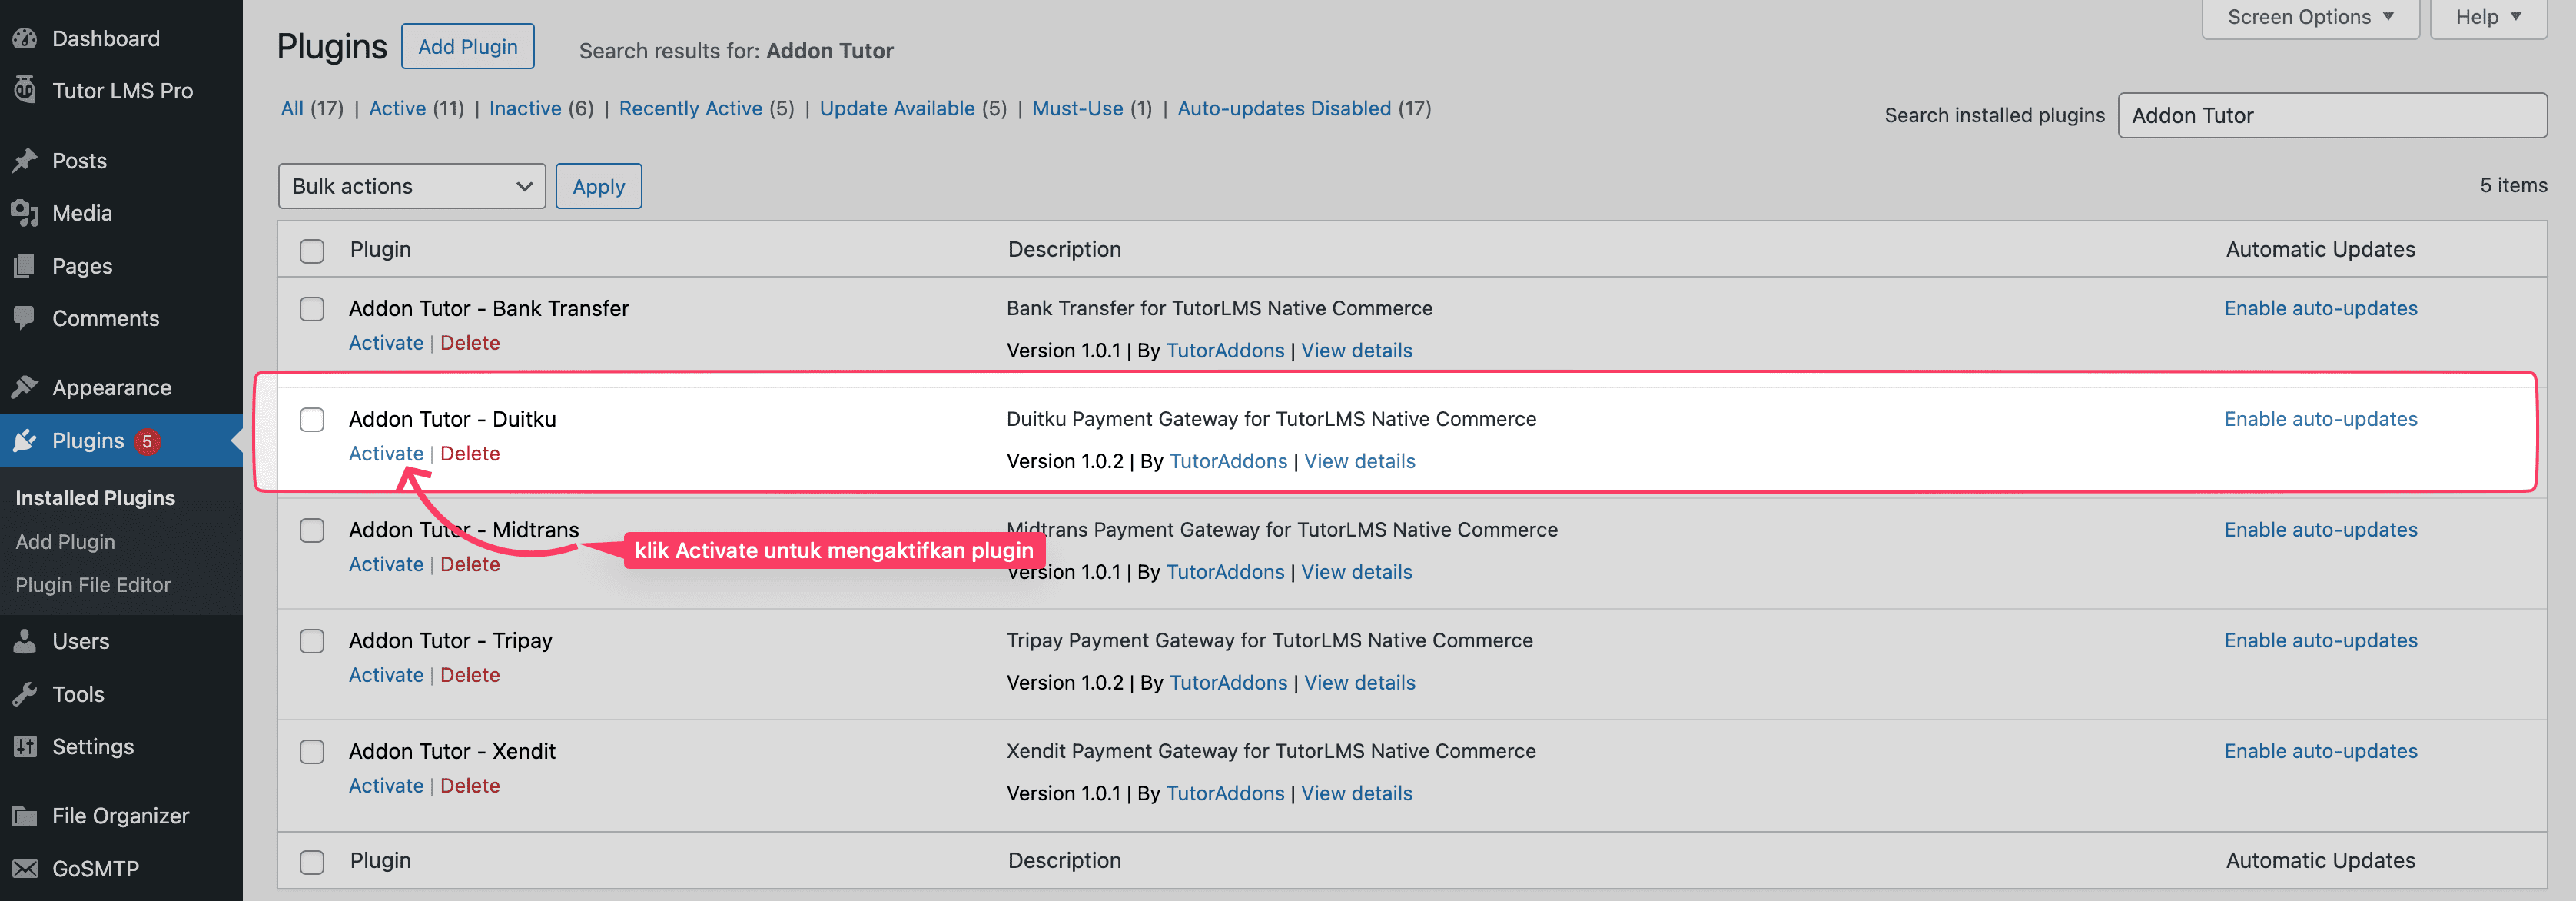Click the Tools wrench icon
The width and height of the screenshot is (2576, 901).
pos(25,694)
